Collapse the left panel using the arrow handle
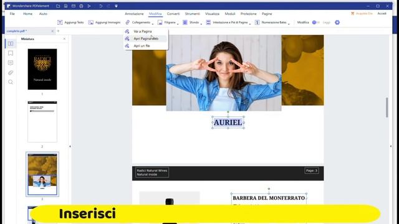The width and height of the screenshot is (399, 224). pyautogui.click(x=70, y=147)
